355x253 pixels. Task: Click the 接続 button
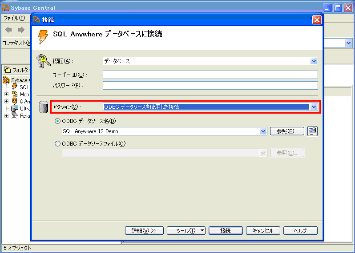click(x=226, y=230)
